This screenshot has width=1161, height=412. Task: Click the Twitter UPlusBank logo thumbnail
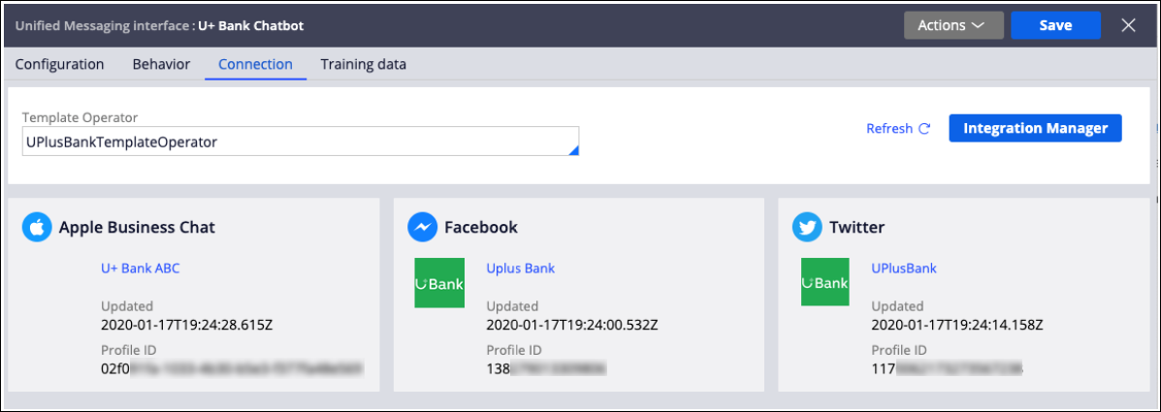[824, 282]
